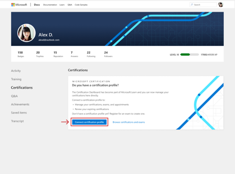The width and height of the screenshot is (235, 174).
Task: Go to Docs home link
Action: point(37,5)
